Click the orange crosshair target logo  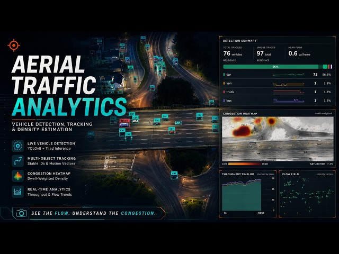[x=14, y=46]
